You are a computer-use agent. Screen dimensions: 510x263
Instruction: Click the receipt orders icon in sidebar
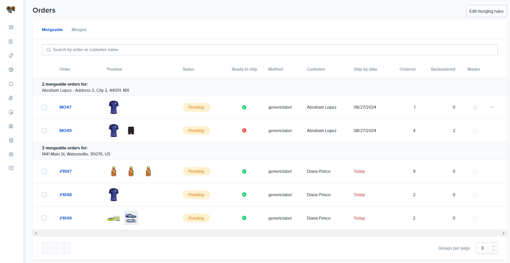click(x=11, y=41)
